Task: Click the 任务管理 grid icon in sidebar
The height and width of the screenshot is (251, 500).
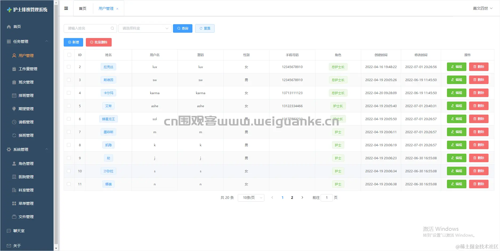Action: (9, 41)
